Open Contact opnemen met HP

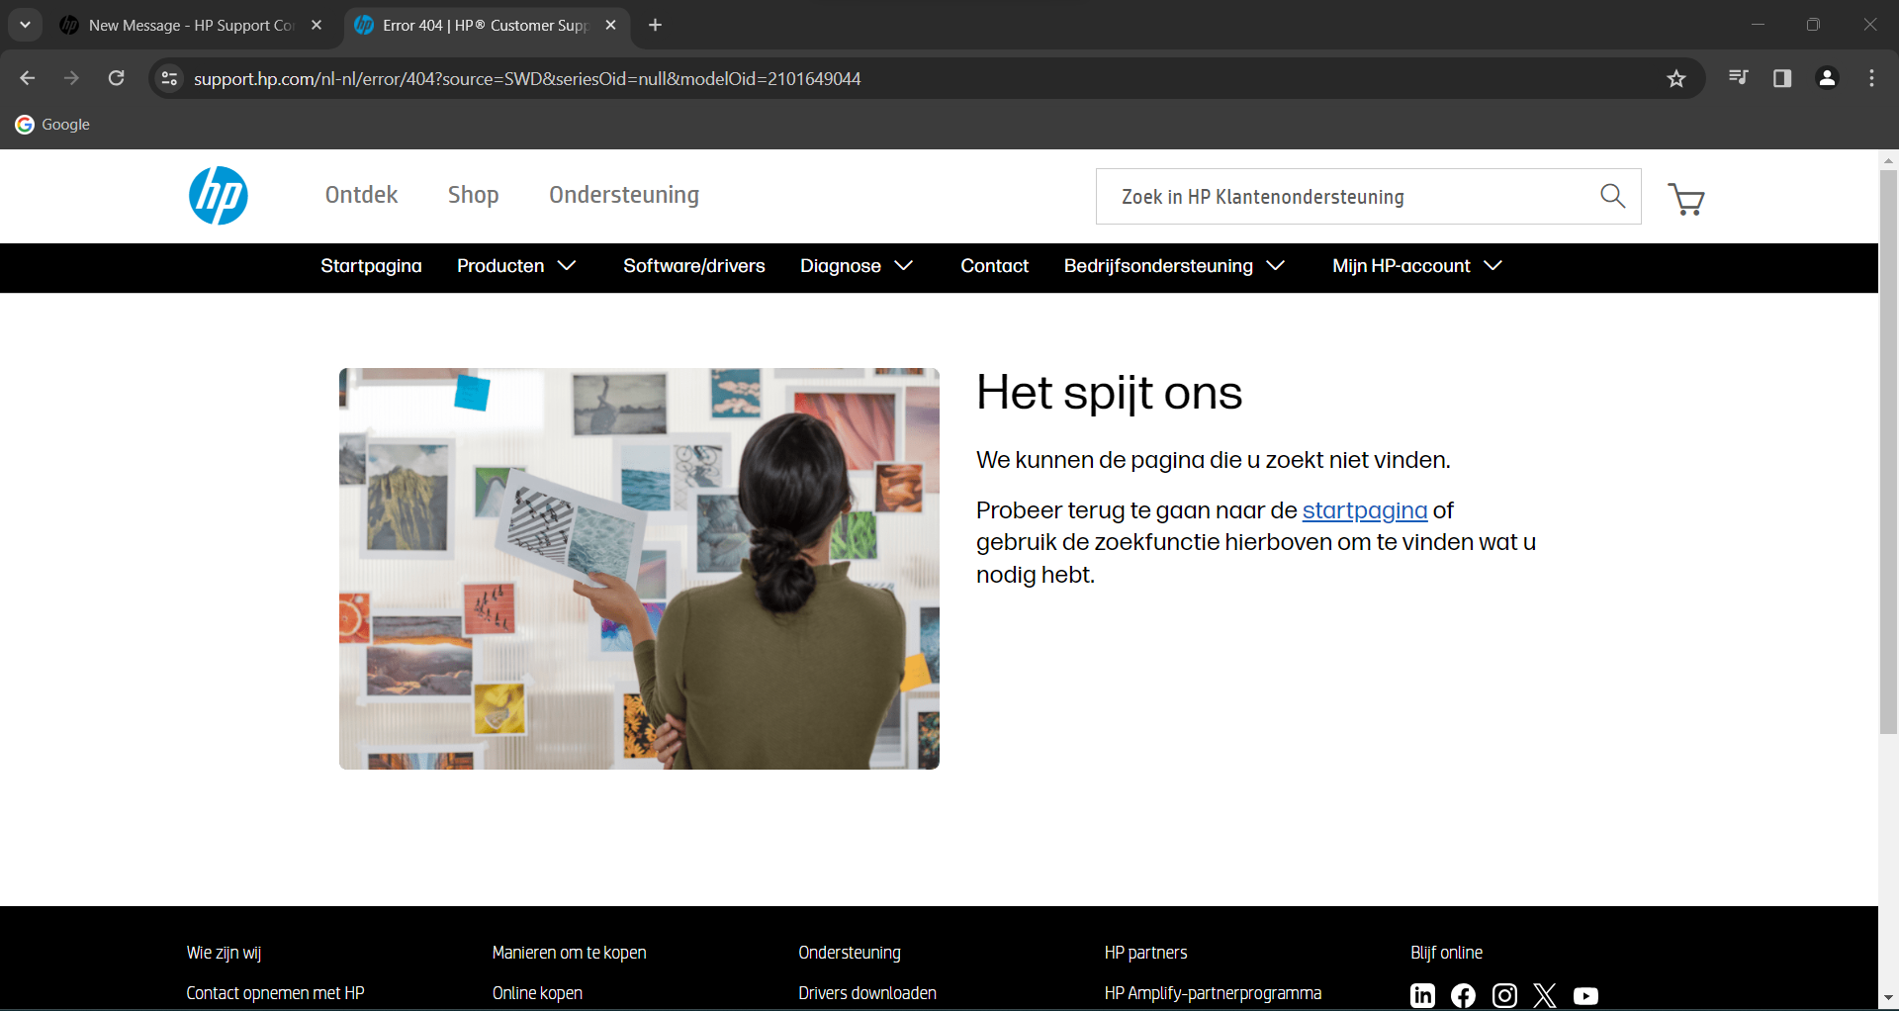point(275,993)
